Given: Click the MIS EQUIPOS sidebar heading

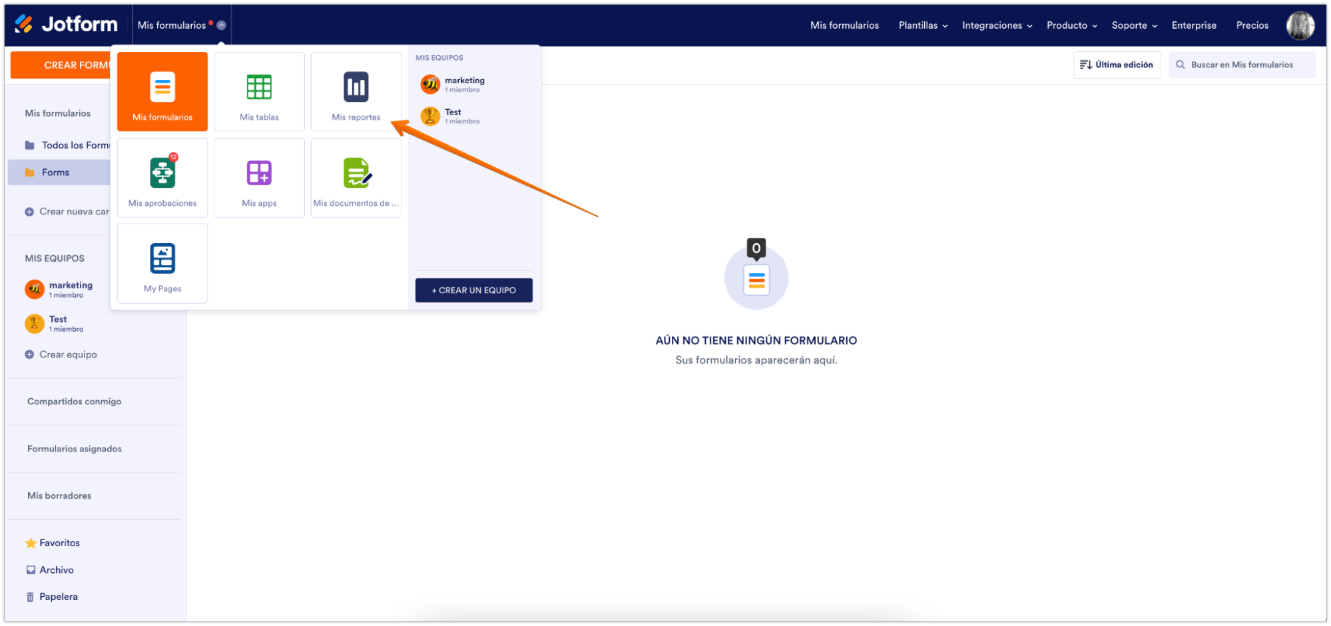Looking at the screenshot, I should click(x=55, y=258).
